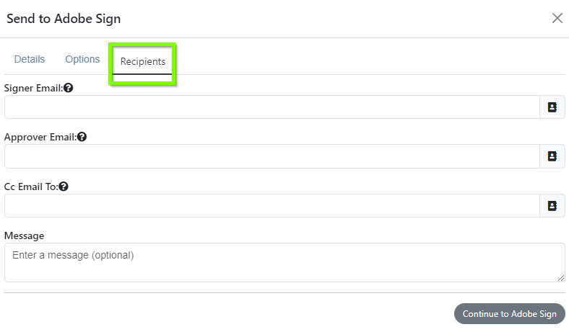
Task: Click Continue to Adobe Sign button
Action: tap(510, 314)
